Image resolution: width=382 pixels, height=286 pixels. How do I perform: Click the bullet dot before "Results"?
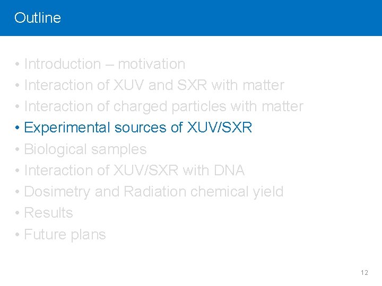tap(18, 213)
